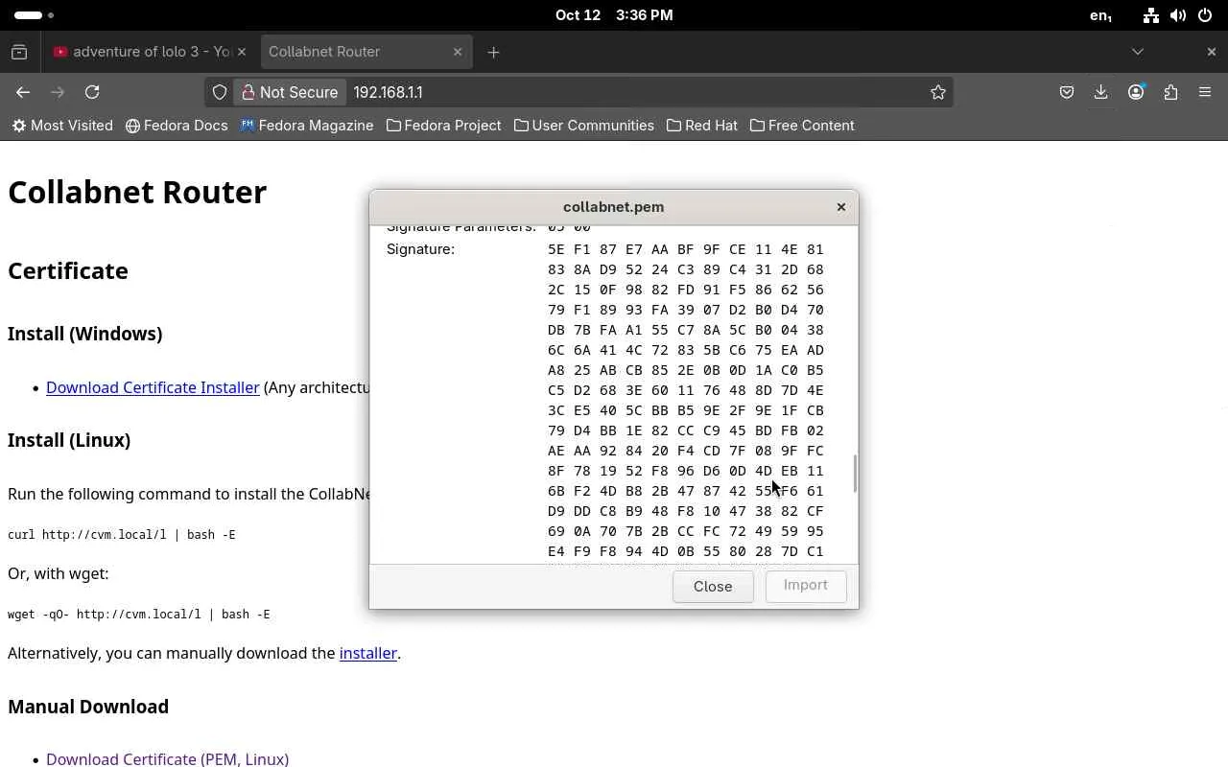The height and width of the screenshot is (767, 1228).
Task: Dismiss collabnet.pem dialog using the X icon
Action: tap(841, 207)
